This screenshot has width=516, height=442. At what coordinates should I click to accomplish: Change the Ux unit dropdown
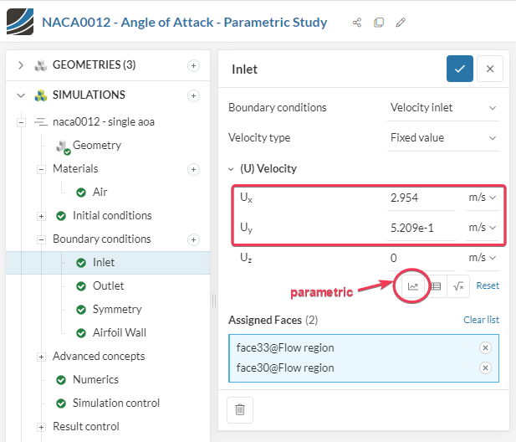pos(482,198)
